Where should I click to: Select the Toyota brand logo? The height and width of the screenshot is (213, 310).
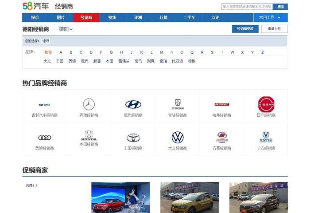[133, 138]
